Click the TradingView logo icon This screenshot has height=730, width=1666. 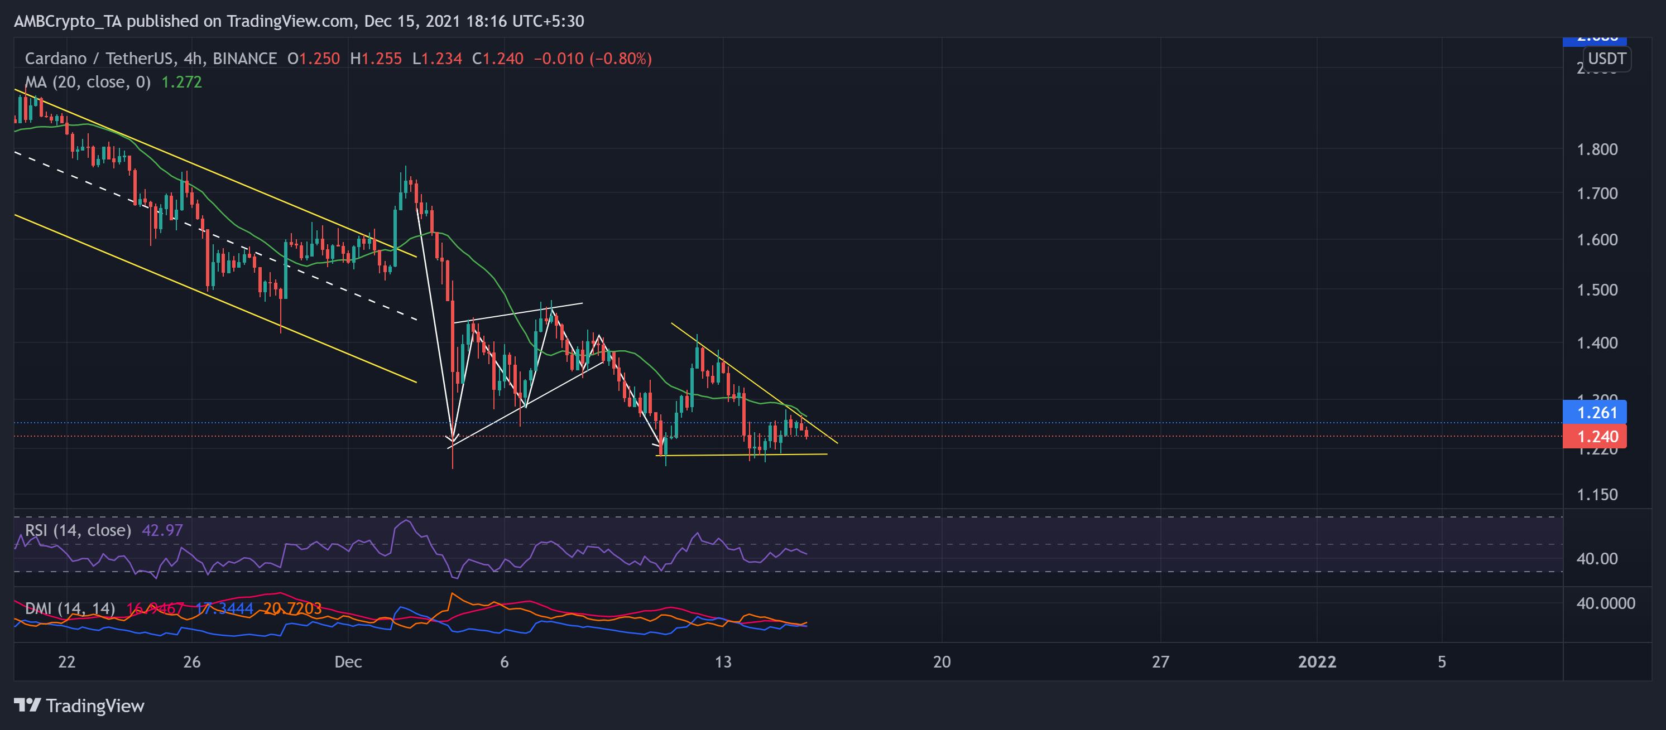click(27, 705)
